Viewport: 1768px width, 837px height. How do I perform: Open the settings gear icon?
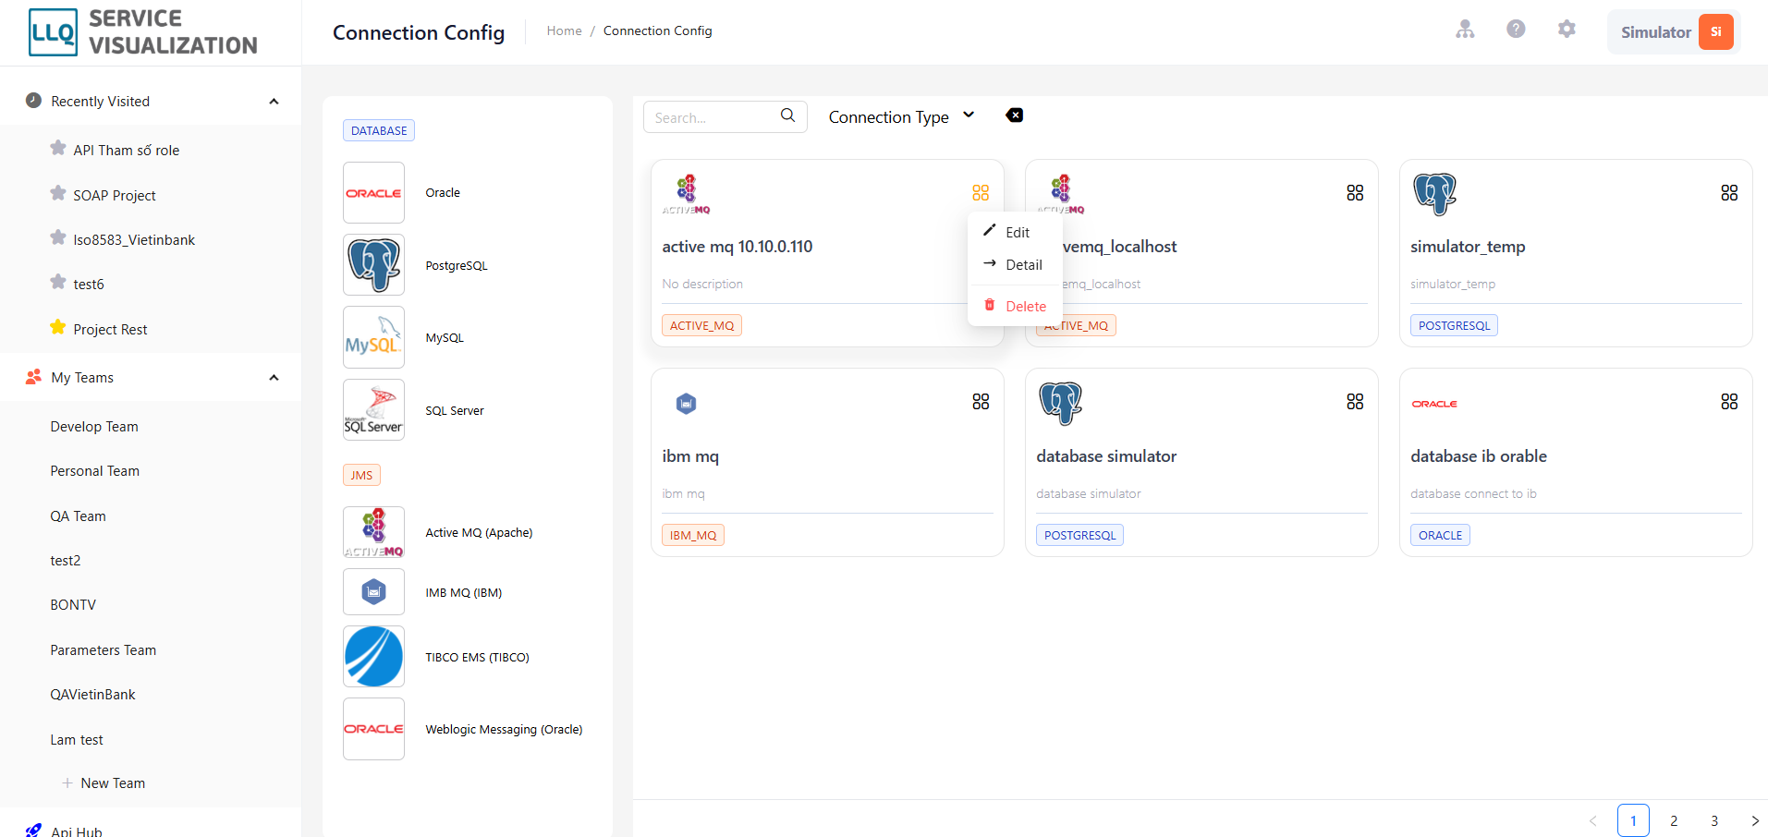[x=1567, y=30]
